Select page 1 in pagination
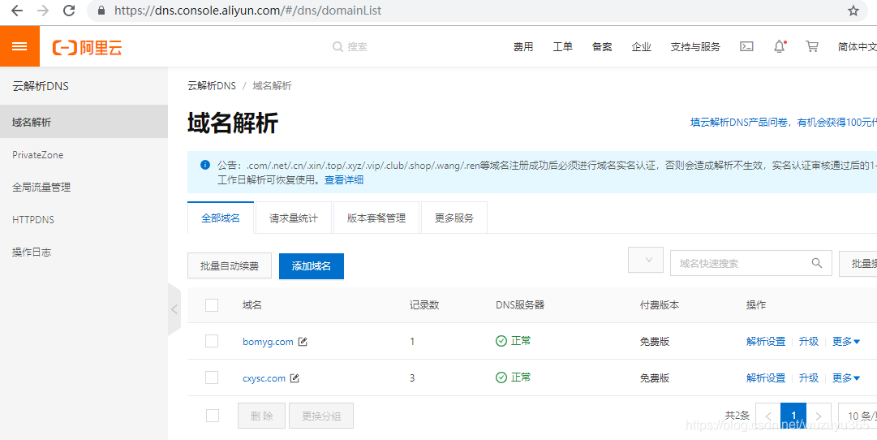The image size is (877, 440). click(x=793, y=416)
